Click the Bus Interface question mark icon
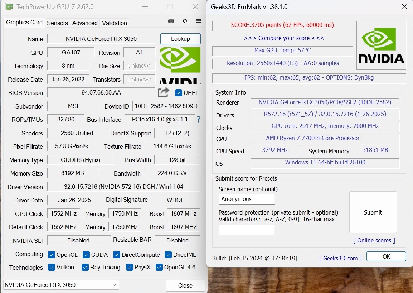The width and height of the screenshot is (413, 293). coord(199,119)
